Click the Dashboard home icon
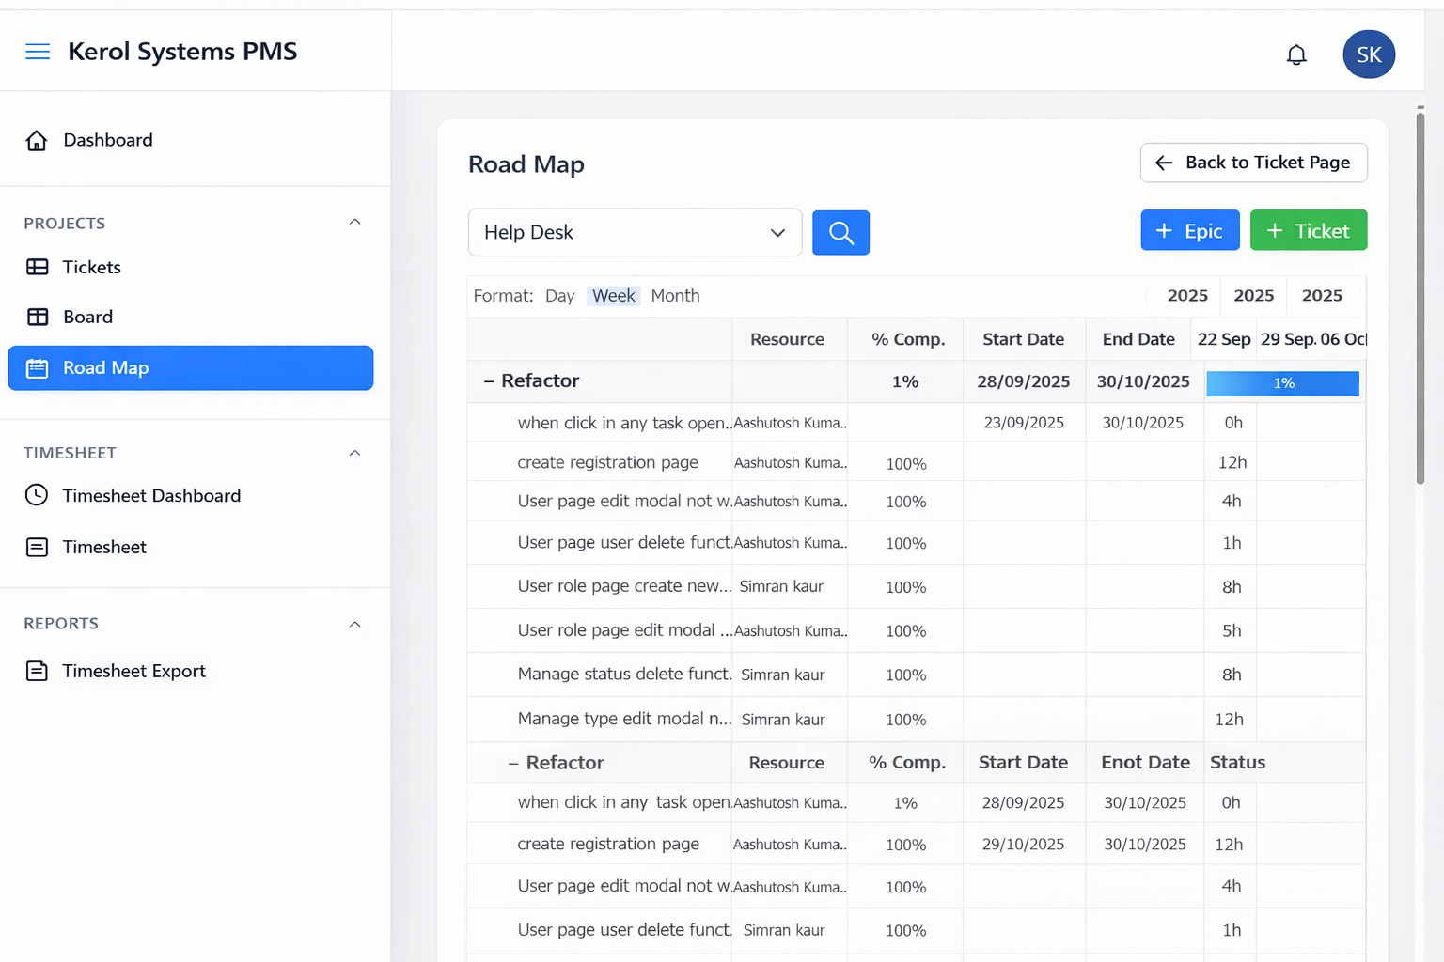Viewport: 1444px width, 962px height. (x=37, y=141)
